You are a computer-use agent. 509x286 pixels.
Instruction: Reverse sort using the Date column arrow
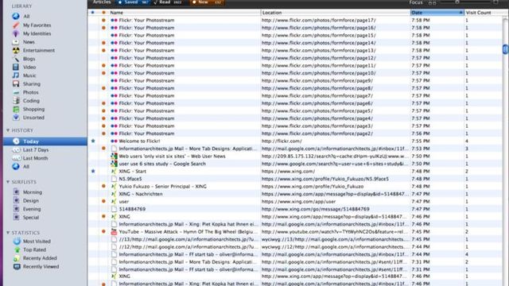(x=460, y=13)
